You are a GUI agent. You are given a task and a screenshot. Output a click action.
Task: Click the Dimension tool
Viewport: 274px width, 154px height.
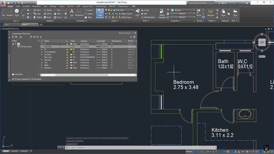coord(79,13)
